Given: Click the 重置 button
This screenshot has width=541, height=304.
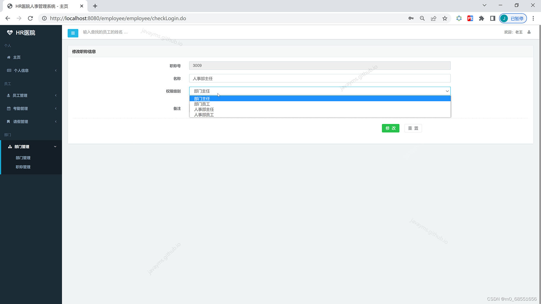Looking at the screenshot, I should point(413,128).
